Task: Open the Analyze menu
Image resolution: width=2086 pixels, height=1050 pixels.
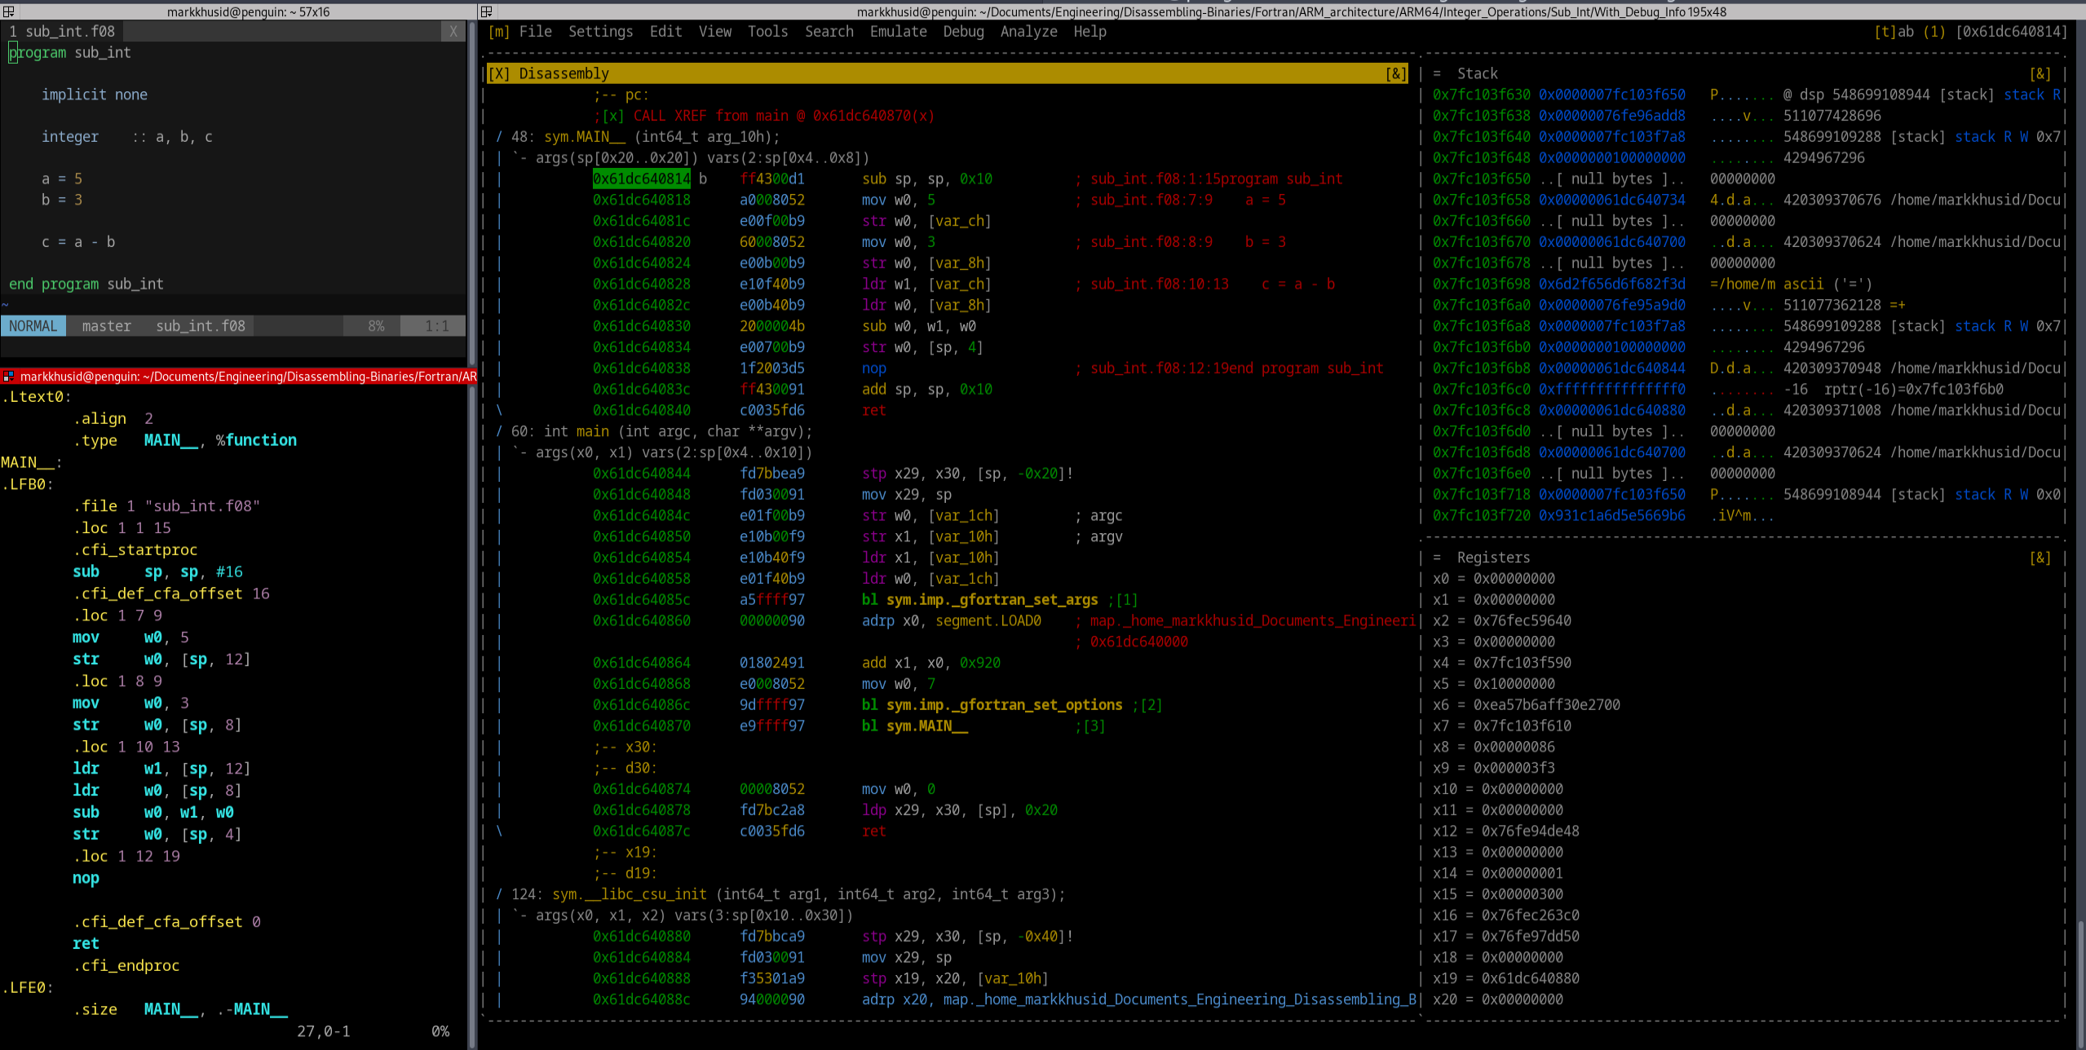Action: 1028,32
